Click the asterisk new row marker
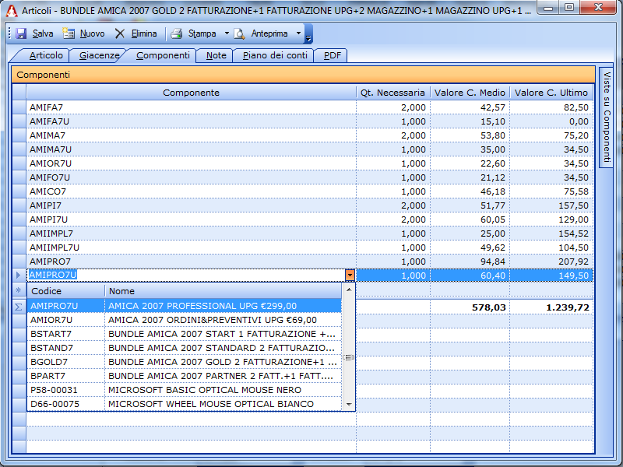This screenshot has width=623, height=467. tap(19, 290)
